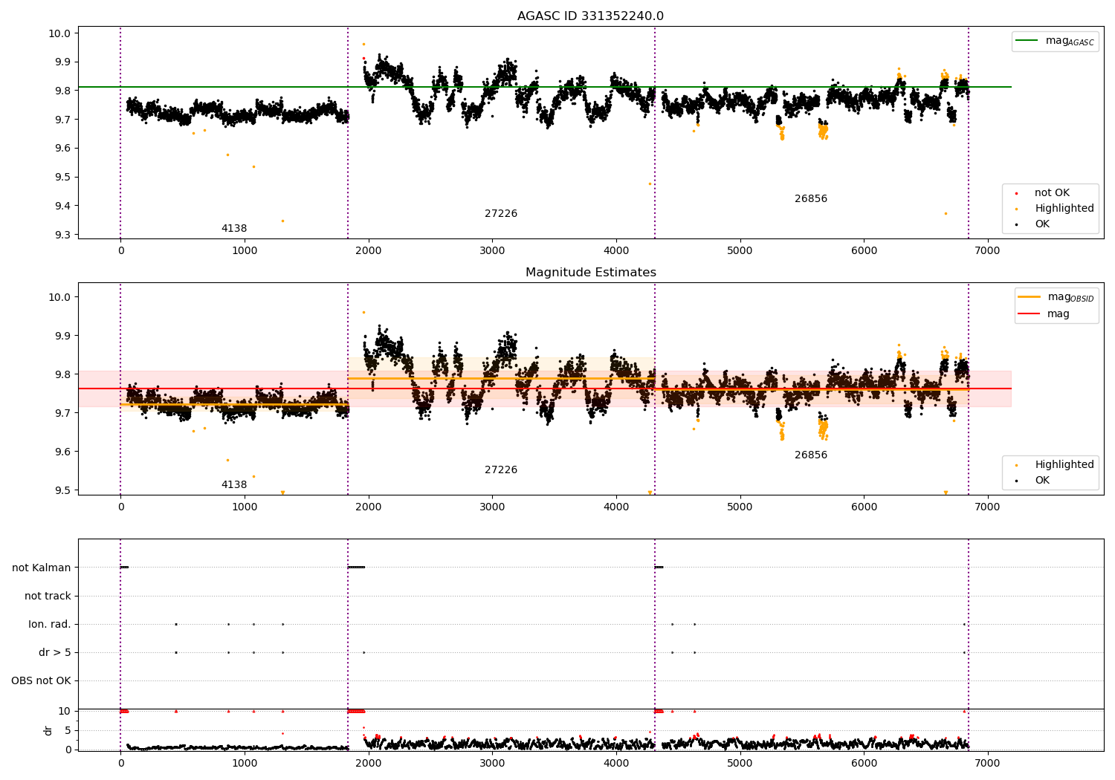Screen dimensions: 1115x780
Task: Click the '9.3' y-axis tick in top plot
Action: [x=61, y=235]
